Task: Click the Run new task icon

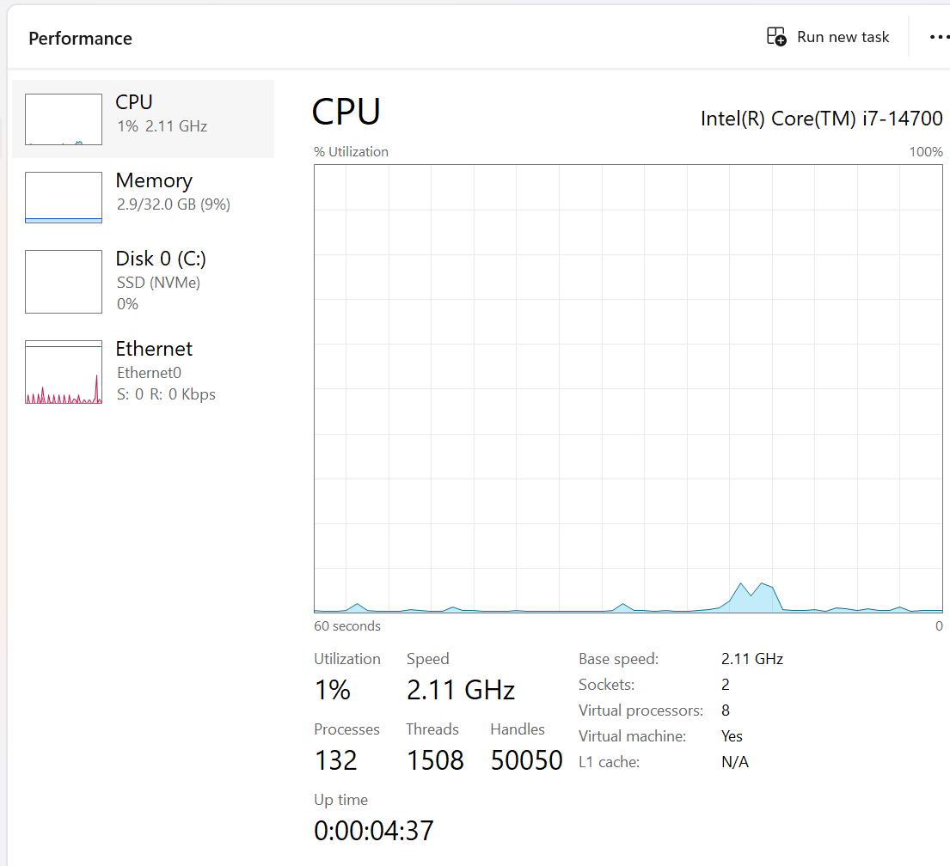Action: pyautogui.click(x=776, y=37)
